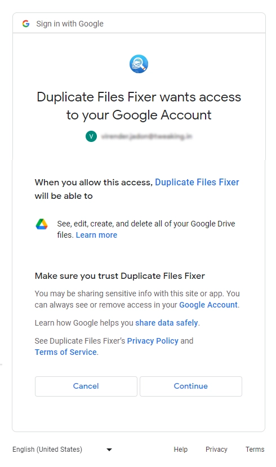Viewport: 276px width, 467px height.
Task: Click the Google Drive icon
Action: [x=42, y=224]
